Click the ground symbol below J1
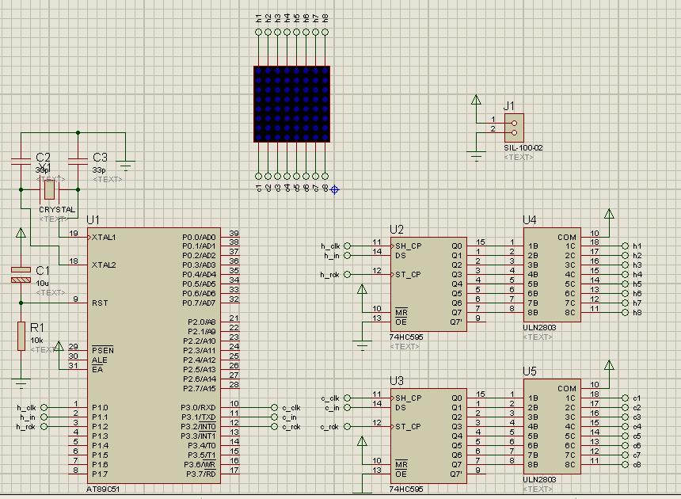Viewport: 681px width, 499px height. pyautogui.click(x=477, y=156)
